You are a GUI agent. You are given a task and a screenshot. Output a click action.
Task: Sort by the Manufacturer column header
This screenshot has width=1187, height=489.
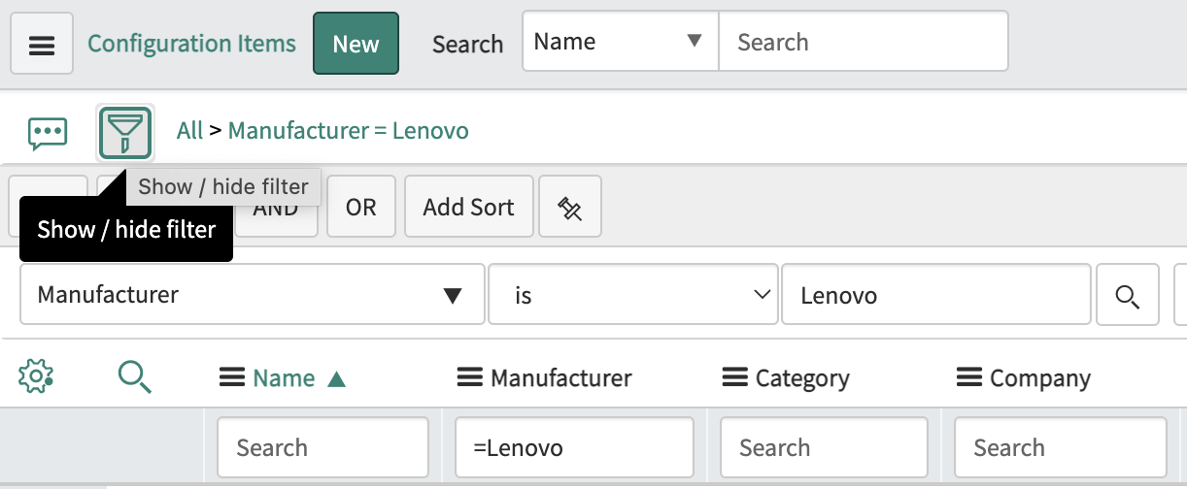tap(561, 378)
